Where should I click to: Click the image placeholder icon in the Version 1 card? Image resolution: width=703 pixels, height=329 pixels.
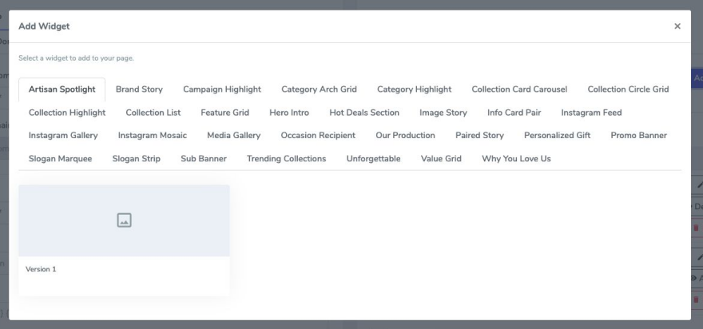click(124, 220)
